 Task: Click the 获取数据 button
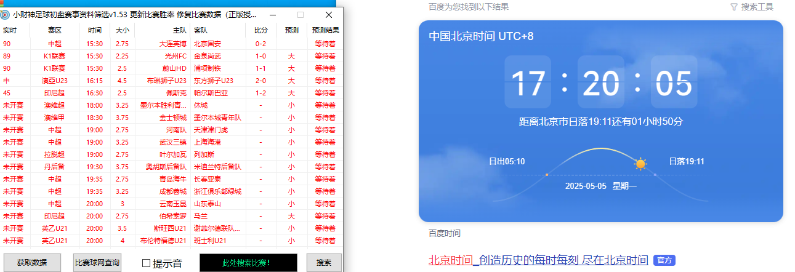click(x=32, y=263)
